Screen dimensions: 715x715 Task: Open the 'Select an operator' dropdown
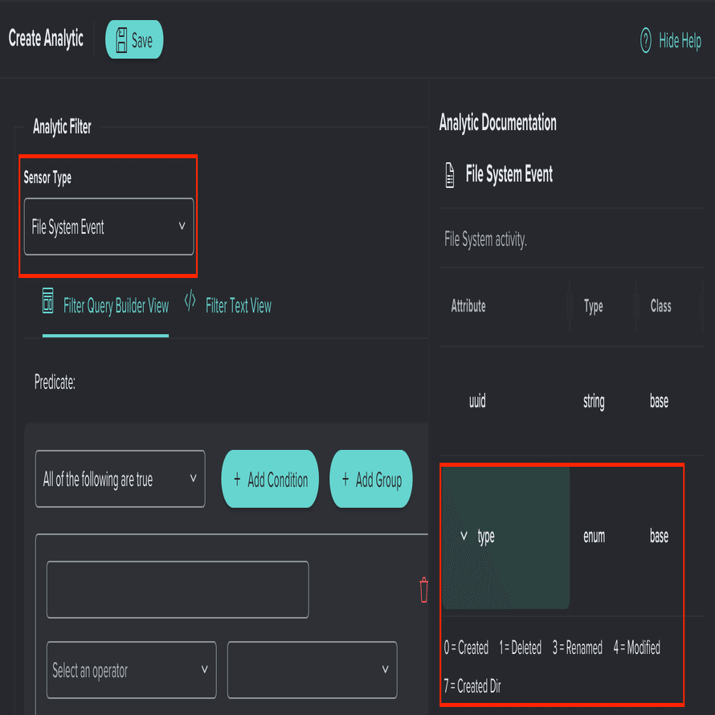tap(132, 670)
